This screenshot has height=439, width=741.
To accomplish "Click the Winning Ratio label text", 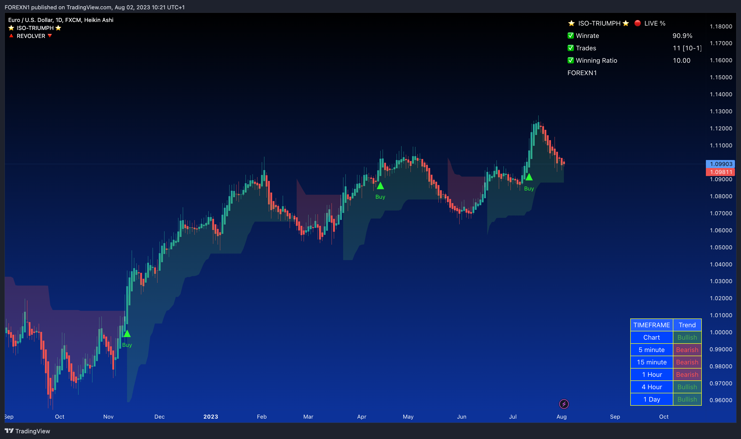I will [x=597, y=60].
